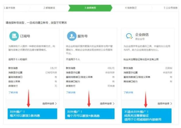Click the green step 3 选择类型

pyautogui.click(x=90, y=8)
